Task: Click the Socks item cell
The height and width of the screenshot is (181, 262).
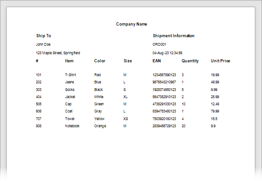Action: point(70,90)
